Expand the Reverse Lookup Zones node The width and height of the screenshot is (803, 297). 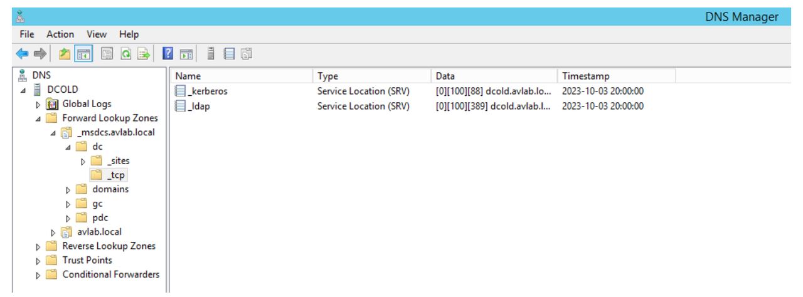click(40, 246)
